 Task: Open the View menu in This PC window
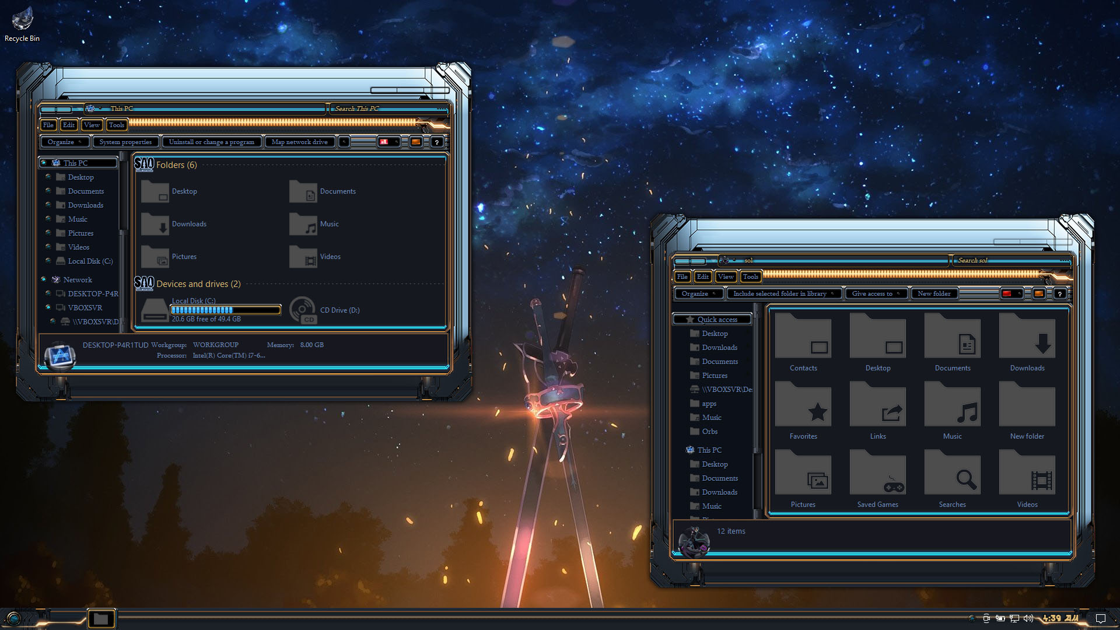coord(92,125)
